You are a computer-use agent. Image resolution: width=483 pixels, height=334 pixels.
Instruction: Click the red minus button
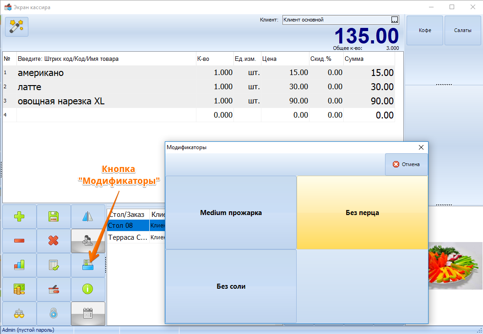[x=19, y=241]
